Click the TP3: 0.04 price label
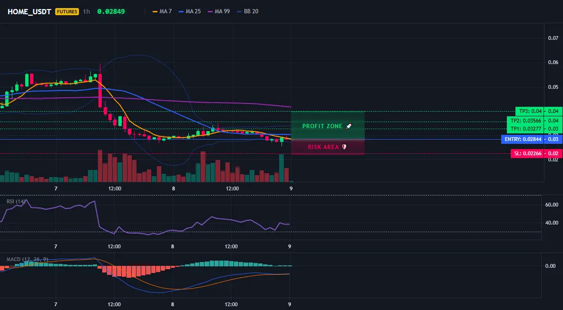The height and width of the screenshot is (310, 563). pos(529,111)
